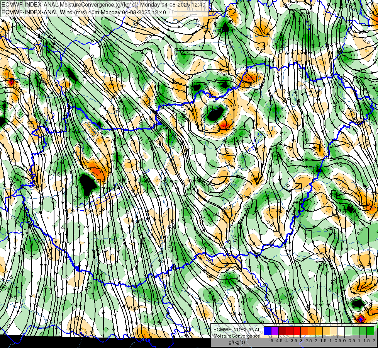Image resolution: width=378 pixels, height=348 pixels.
Task: Pick the light green swatch between 0.5 and 1
Action: [x=355, y=331]
